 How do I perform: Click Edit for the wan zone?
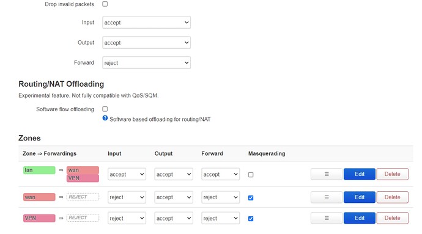coord(359,197)
